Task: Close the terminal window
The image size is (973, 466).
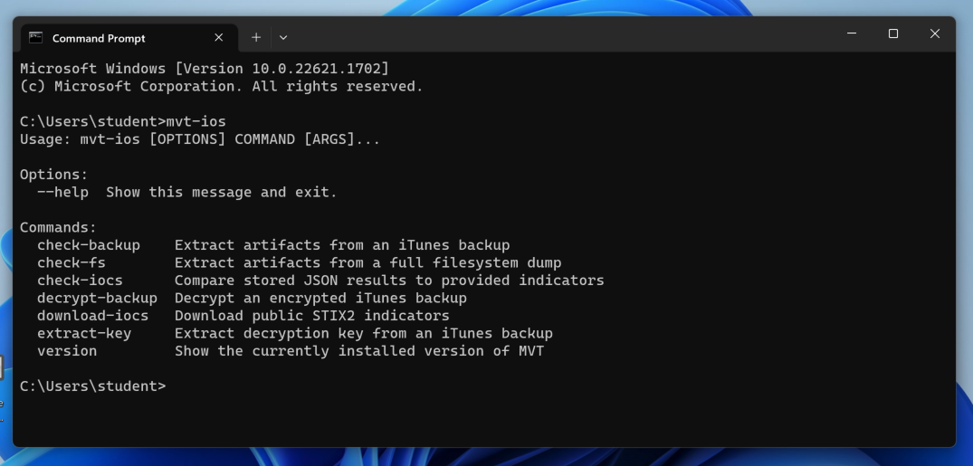Action: tap(935, 34)
